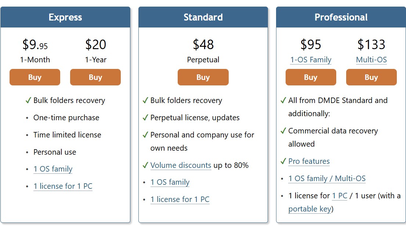Click the checkmark next to Commercial data recovery allowed
The height and width of the screenshot is (228, 406).
pyautogui.click(x=283, y=131)
